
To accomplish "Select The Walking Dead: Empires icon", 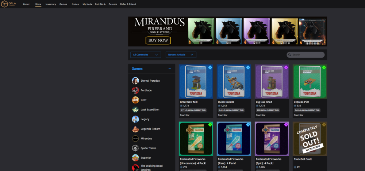I will [x=135, y=168].
